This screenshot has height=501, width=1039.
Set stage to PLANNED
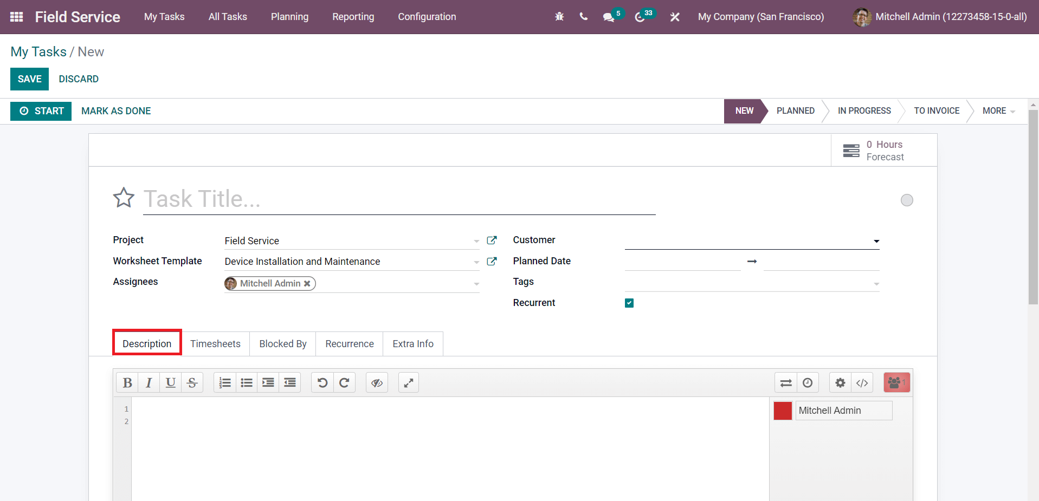coord(795,110)
